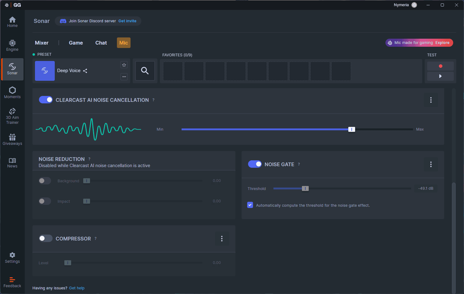This screenshot has width=464, height=294.
Task: Turn off the Noise Gate toggle
Action: click(255, 164)
